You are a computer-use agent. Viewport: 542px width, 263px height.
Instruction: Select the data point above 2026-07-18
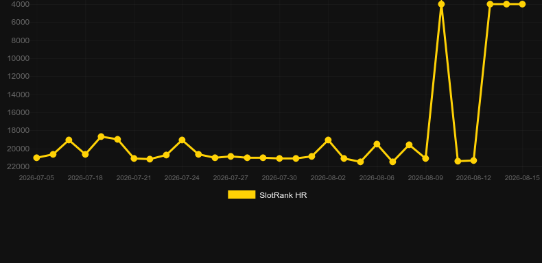pos(85,154)
